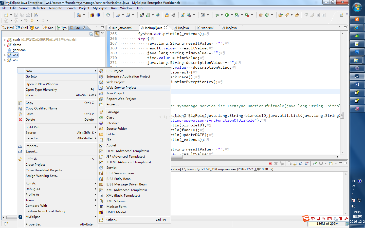
Task: Toggle Show Console When Standard Out Changes
Action: pyautogui.click(x=301, y=164)
